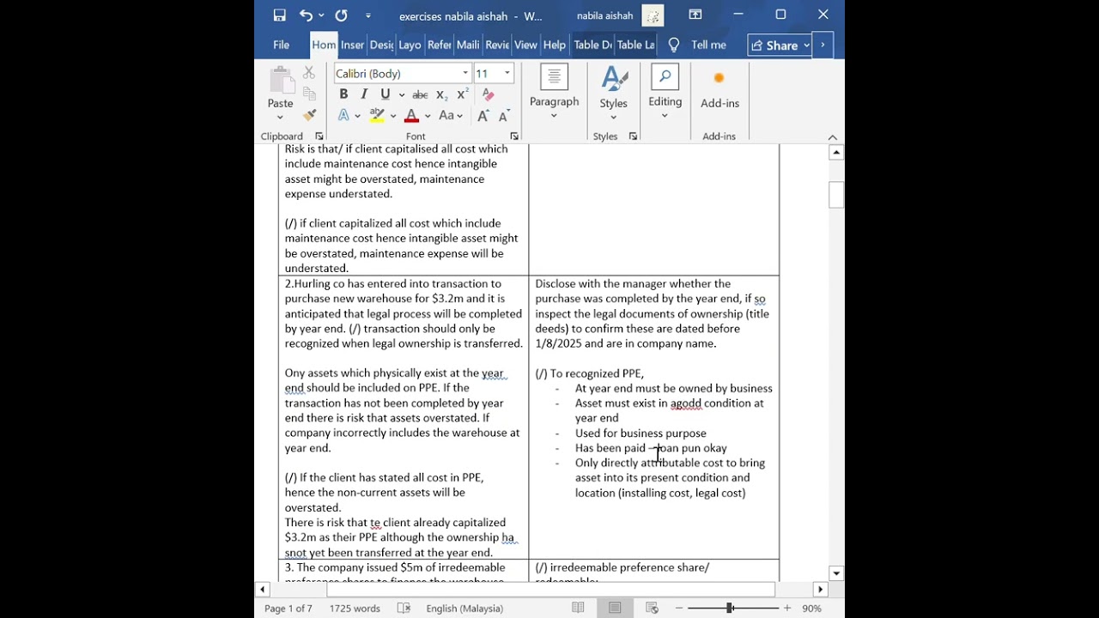
Task: Customize the Quick Access Toolbar
Action: 368,15
